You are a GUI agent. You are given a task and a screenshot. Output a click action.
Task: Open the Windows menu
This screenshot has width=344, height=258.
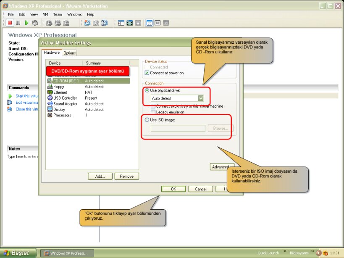click(x=74, y=14)
